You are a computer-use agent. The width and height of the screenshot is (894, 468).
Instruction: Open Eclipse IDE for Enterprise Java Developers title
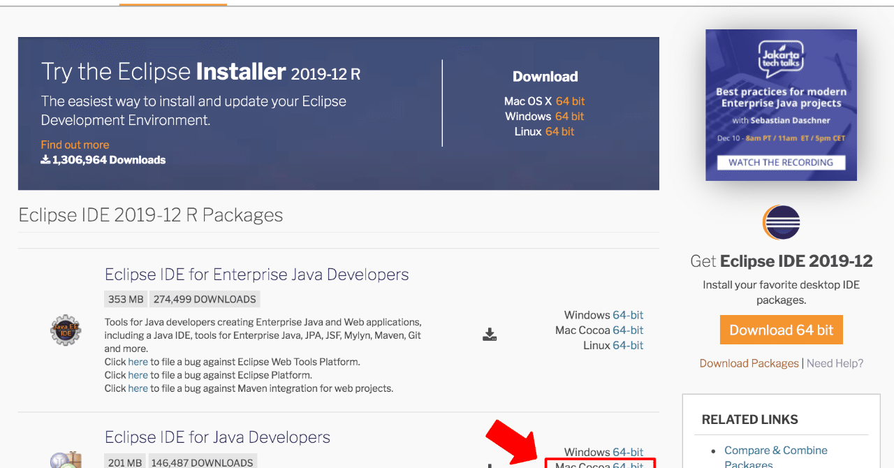(x=256, y=275)
